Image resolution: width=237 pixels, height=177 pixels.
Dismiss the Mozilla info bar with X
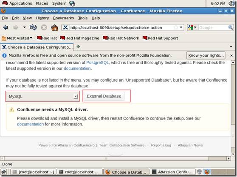pos(231,56)
